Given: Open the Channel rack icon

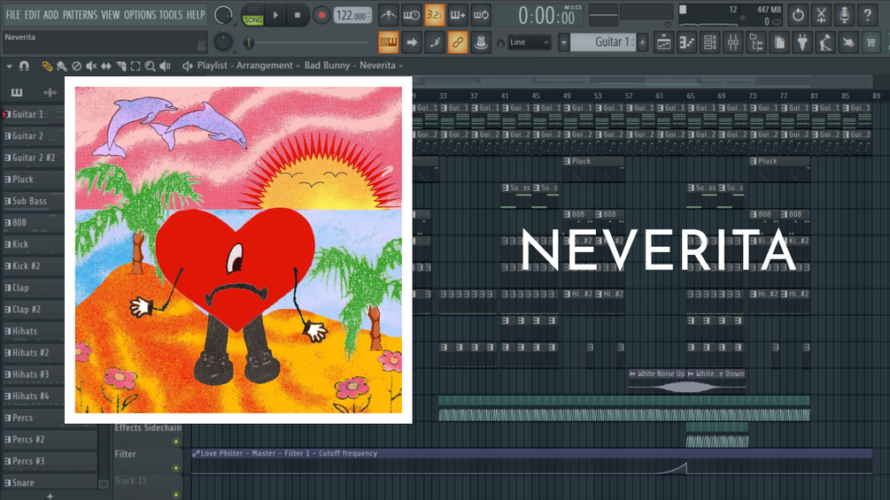Looking at the screenshot, I should [x=710, y=42].
